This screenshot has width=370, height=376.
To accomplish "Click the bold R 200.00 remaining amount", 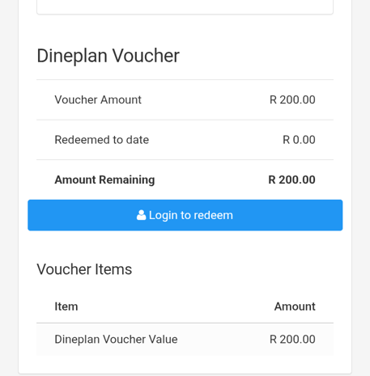I will [291, 180].
